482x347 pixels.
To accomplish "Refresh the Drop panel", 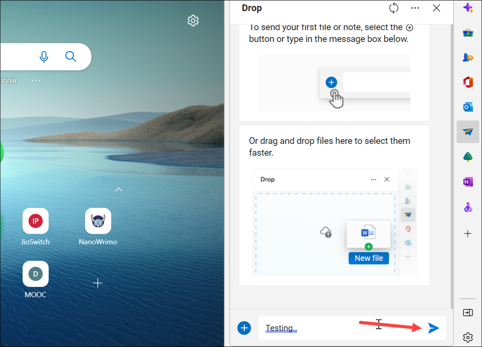I will pyautogui.click(x=393, y=8).
